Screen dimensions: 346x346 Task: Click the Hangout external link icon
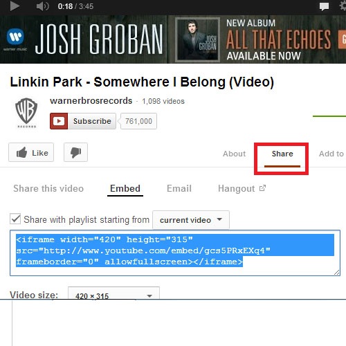point(262,188)
